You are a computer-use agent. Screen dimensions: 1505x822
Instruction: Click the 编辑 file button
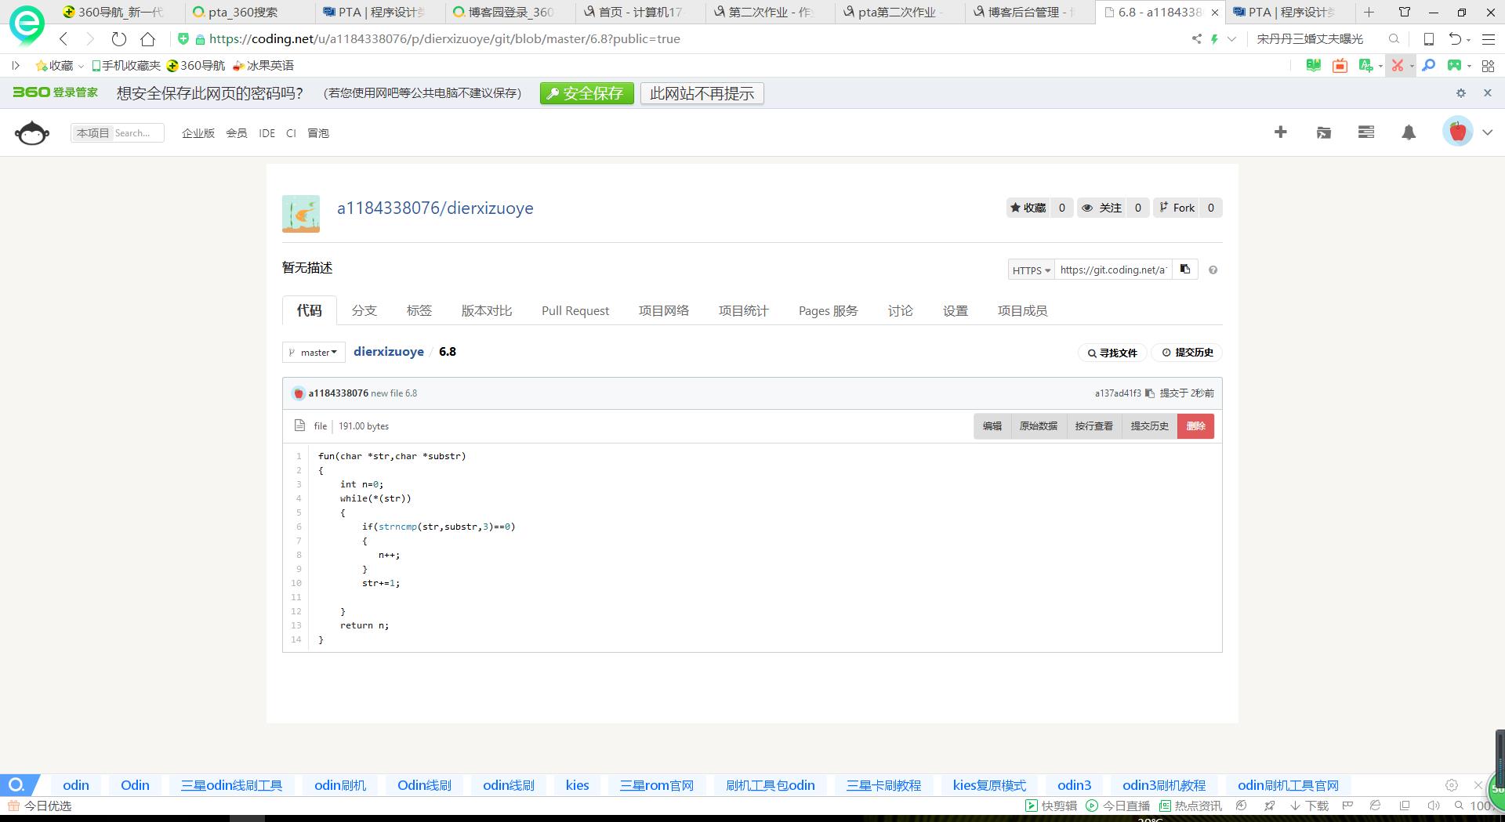(992, 426)
